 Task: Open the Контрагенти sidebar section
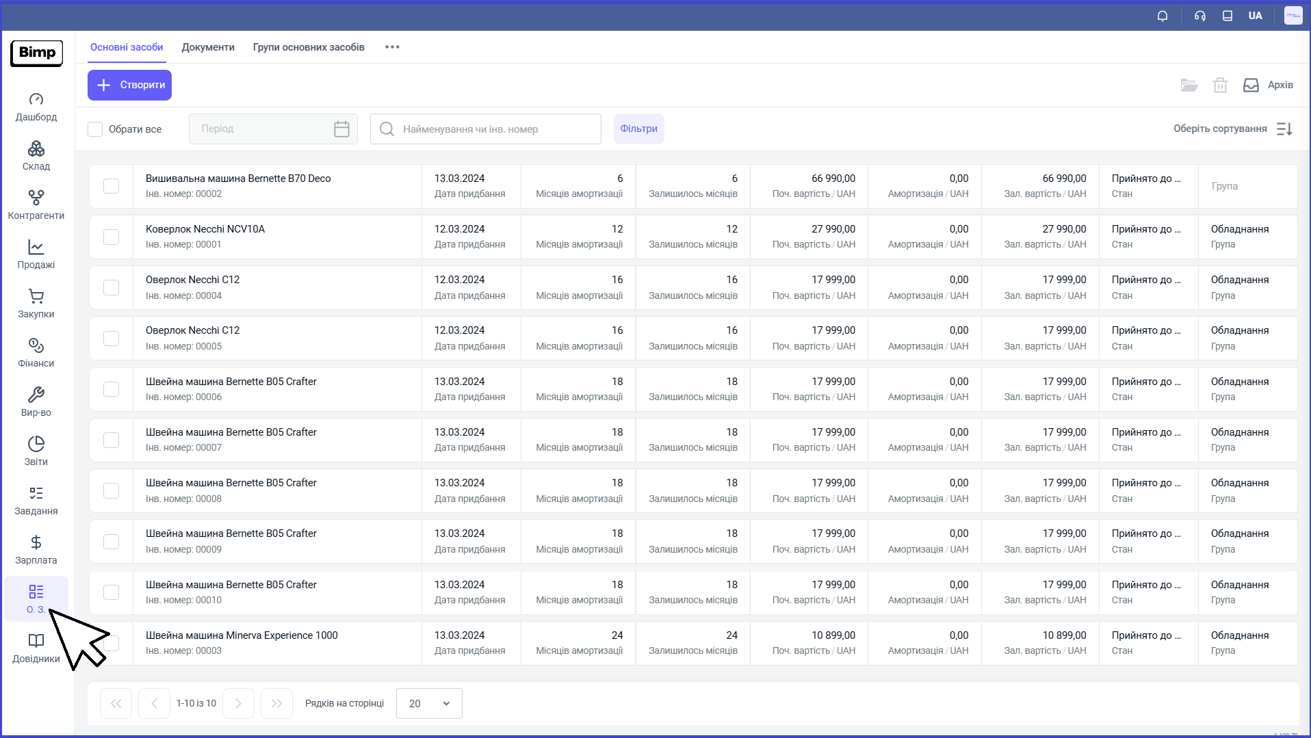click(36, 206)
